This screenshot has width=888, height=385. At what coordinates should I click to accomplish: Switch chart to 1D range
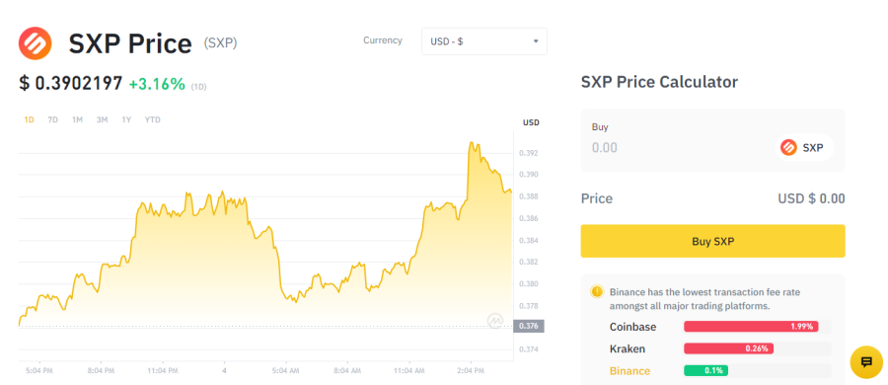tap(29, 119)
